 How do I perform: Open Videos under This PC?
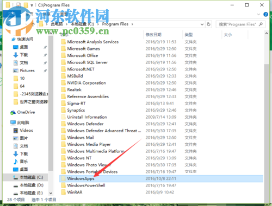(x=23, y=131)
